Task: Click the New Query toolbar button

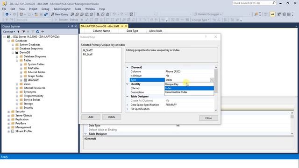Action: [59, 14]
